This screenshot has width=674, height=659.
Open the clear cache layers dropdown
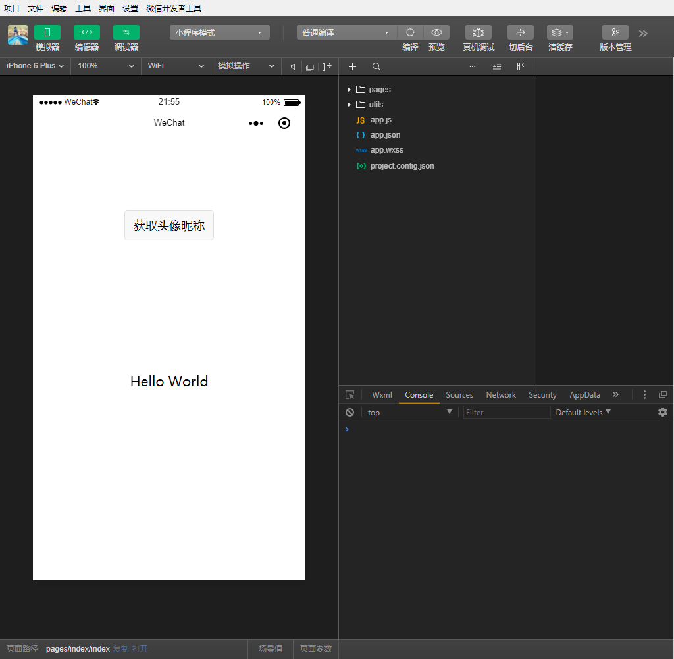(x=560, y=32)
